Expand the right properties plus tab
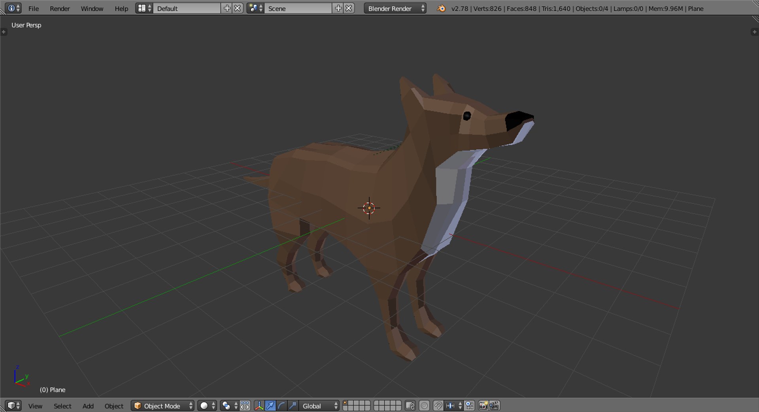 tap(754, 32)
